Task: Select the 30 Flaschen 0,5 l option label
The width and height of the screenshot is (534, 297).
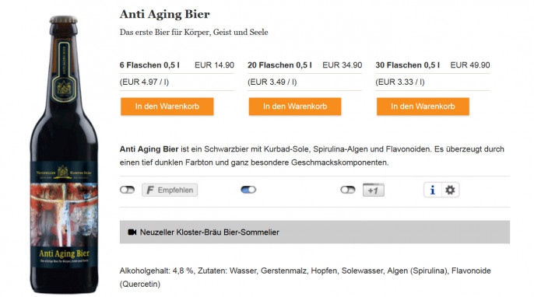Action: [407, 65]
